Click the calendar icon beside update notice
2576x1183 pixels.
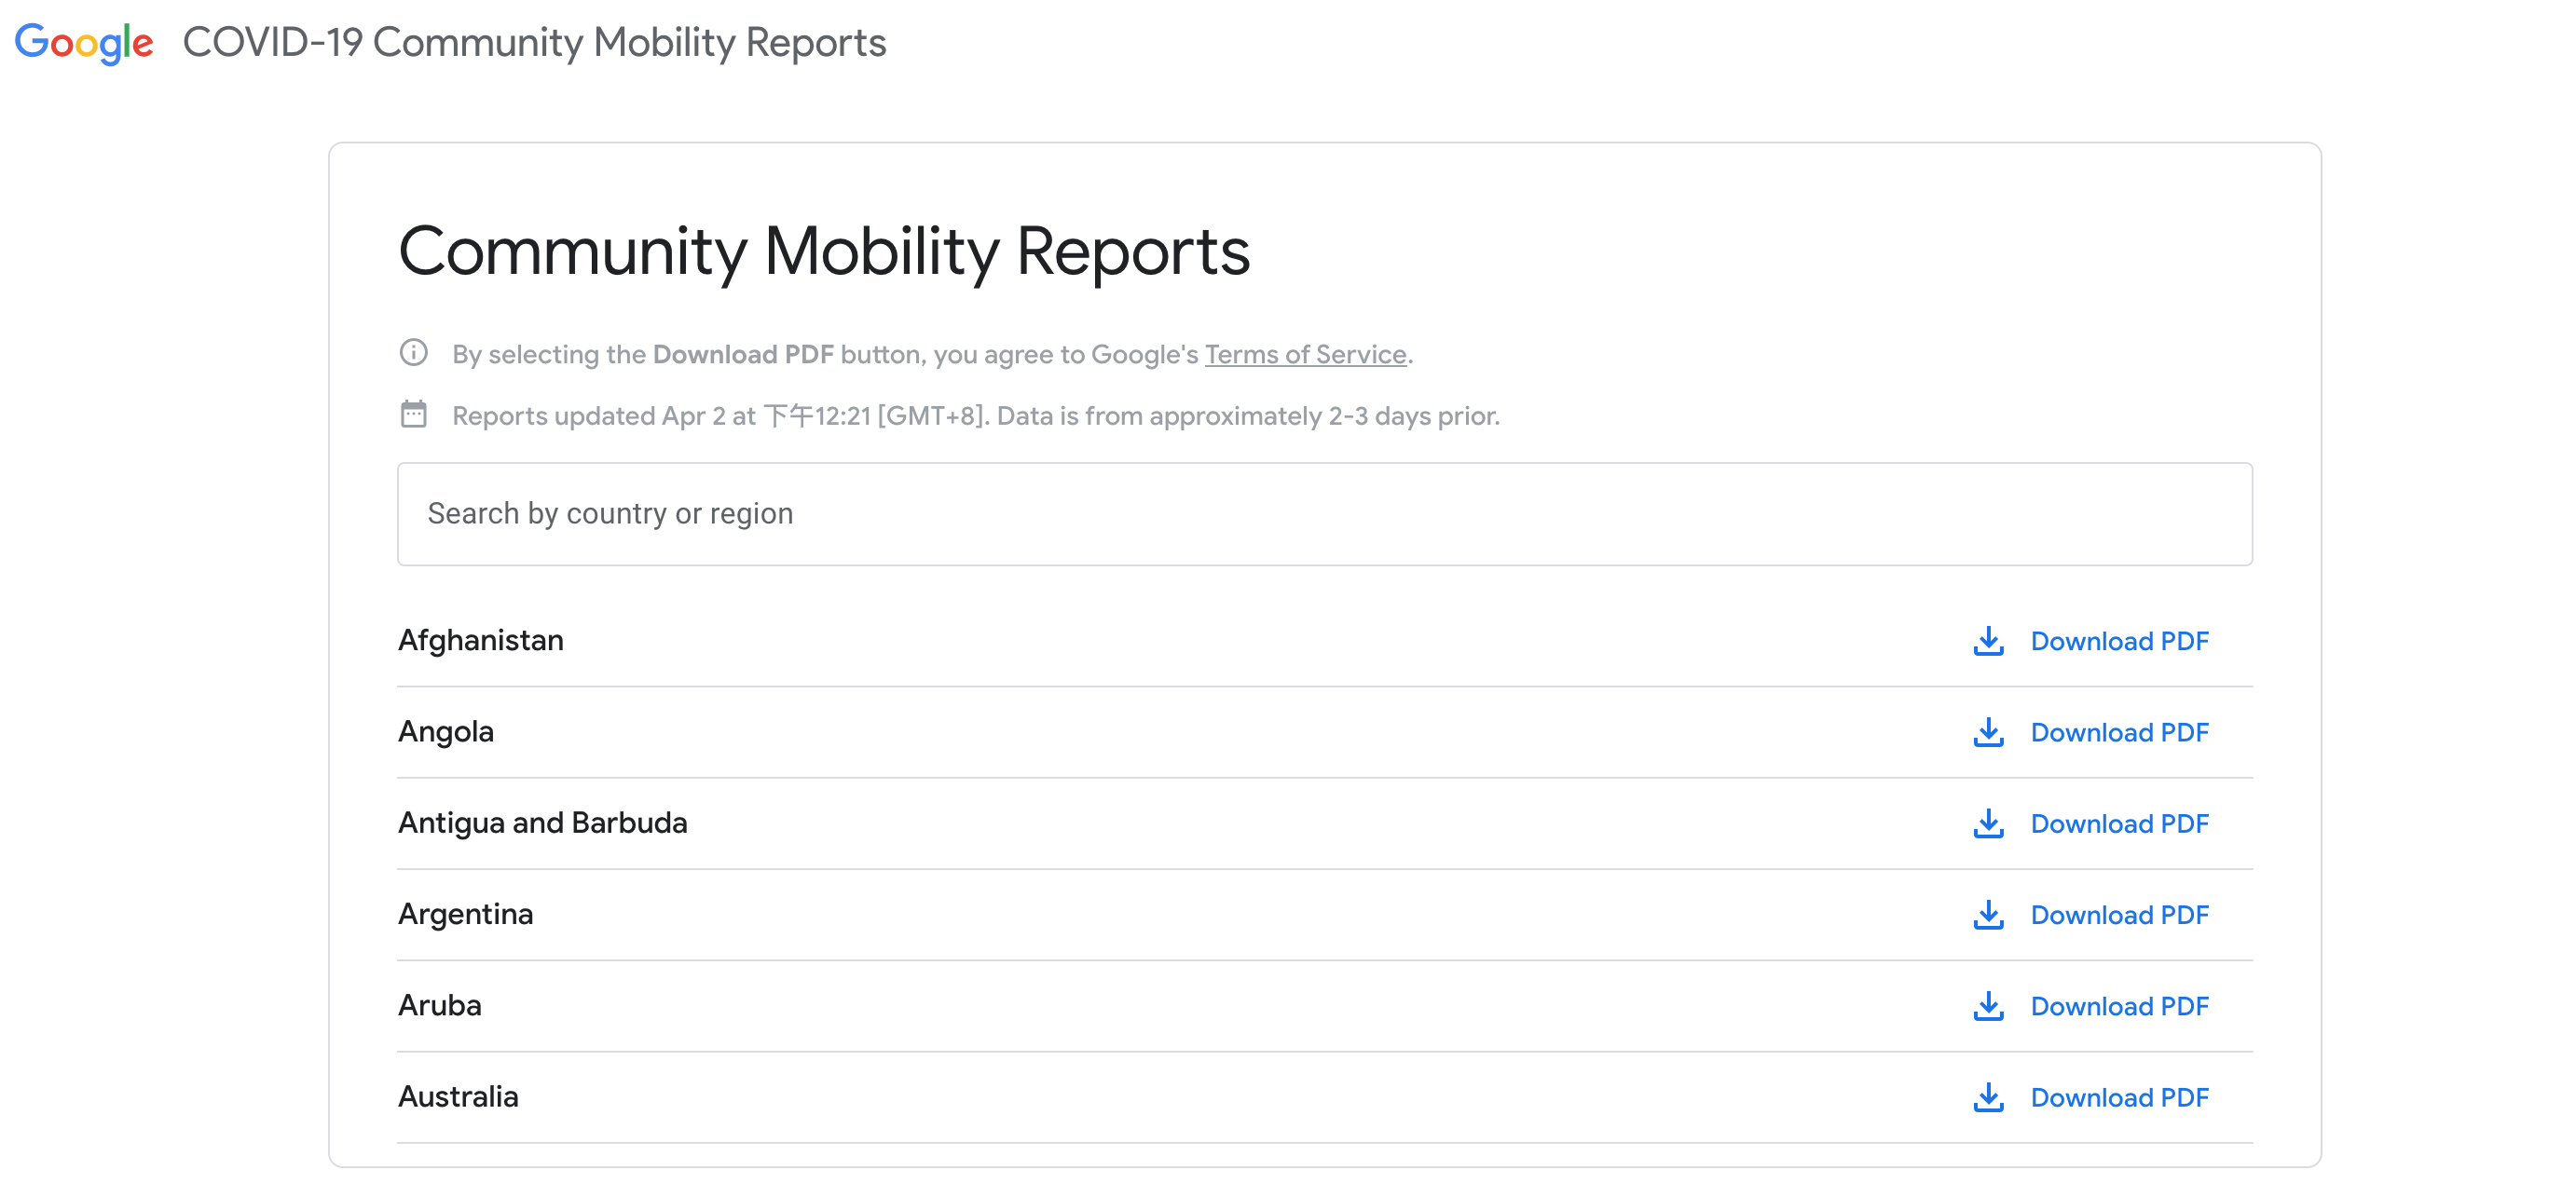pos(414,415)
